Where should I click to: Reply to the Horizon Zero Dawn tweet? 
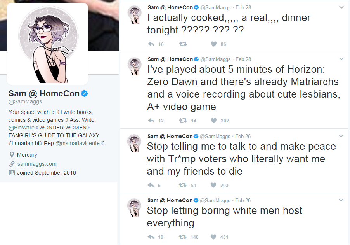tap(151, 121)
